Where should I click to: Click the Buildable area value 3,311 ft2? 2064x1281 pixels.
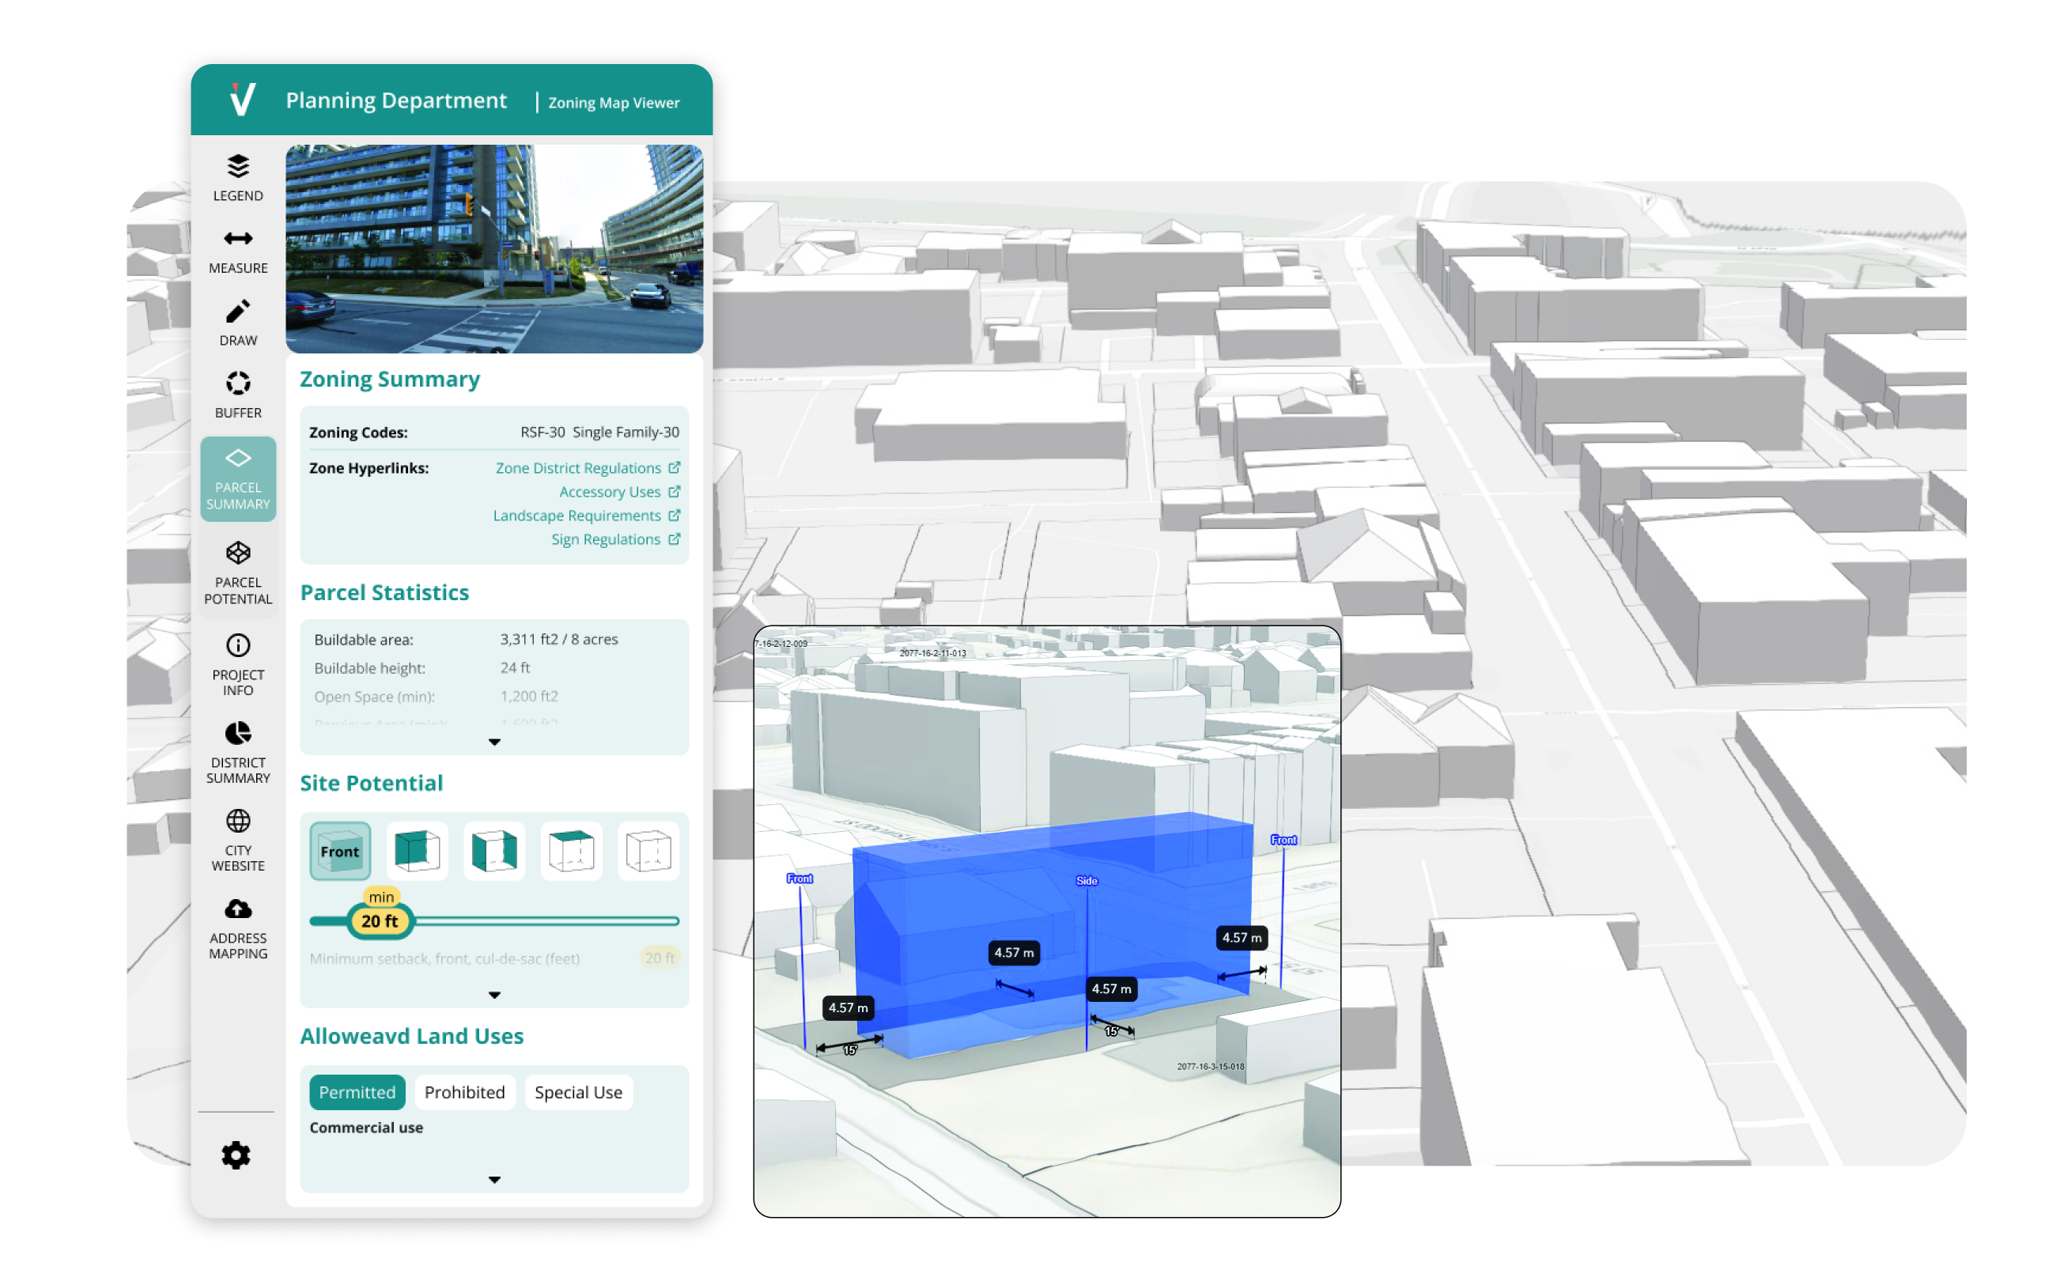pyautogui.click(x=560, y=640)
